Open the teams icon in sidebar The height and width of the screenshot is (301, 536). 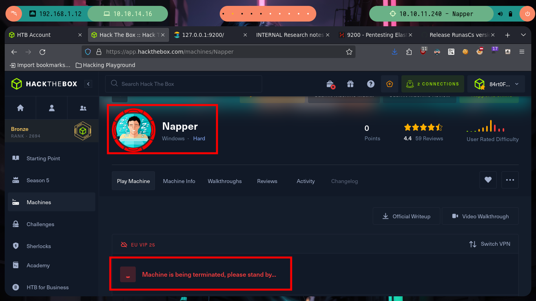(83, 108)
